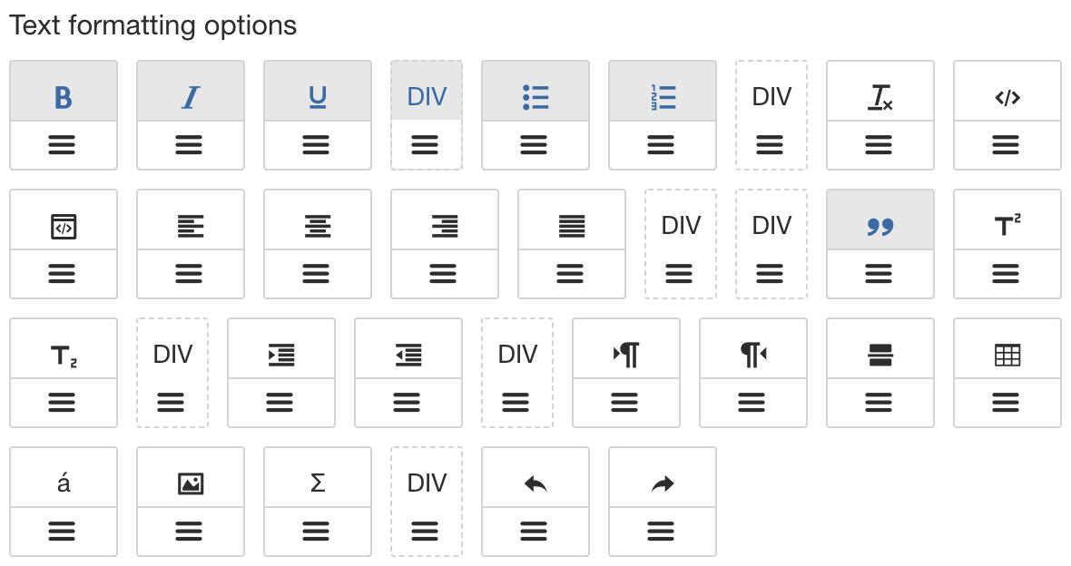Insert a code block
Viewport: 1071px width, 566px height.
[63, 225]
